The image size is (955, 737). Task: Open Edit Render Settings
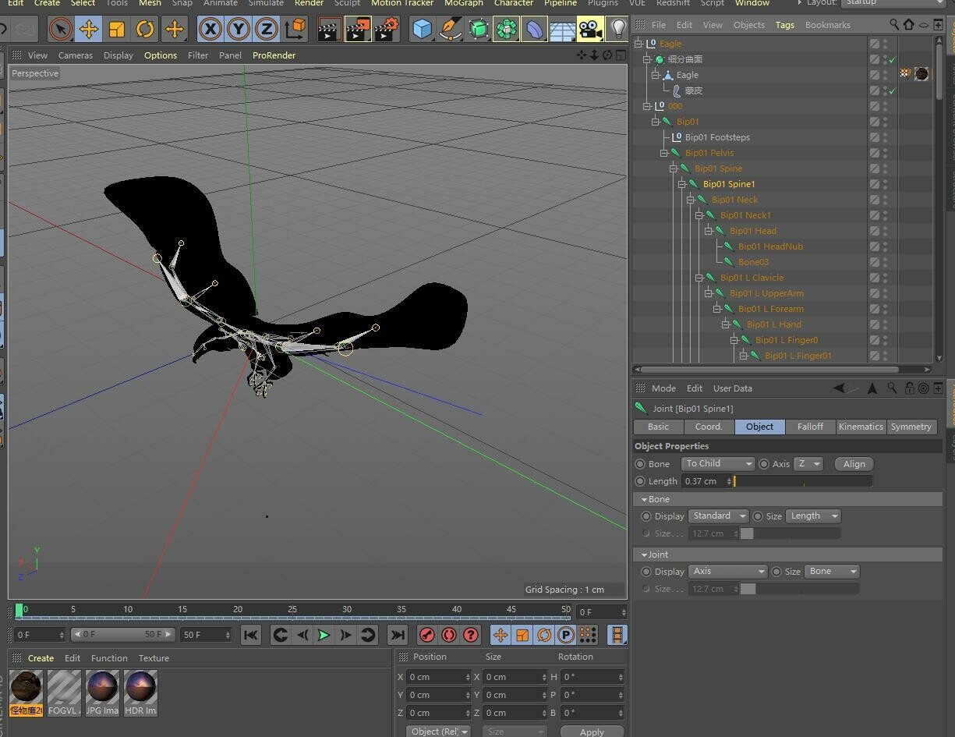(387, 29)
